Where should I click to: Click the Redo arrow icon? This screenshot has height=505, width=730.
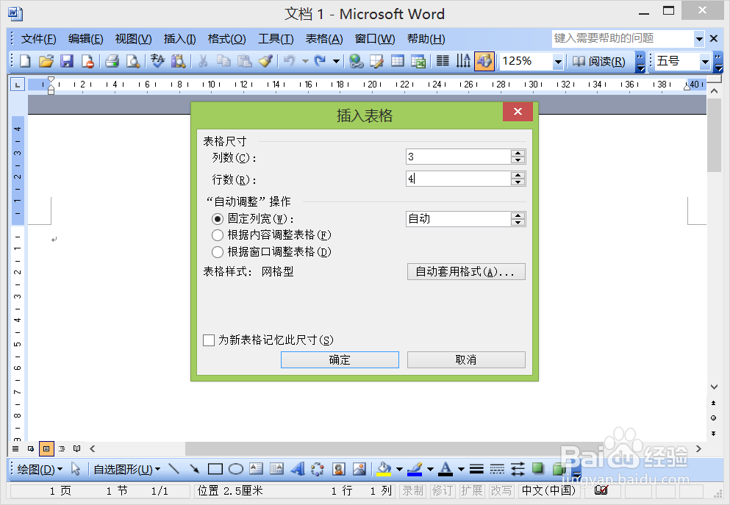(x=320, y=61)
